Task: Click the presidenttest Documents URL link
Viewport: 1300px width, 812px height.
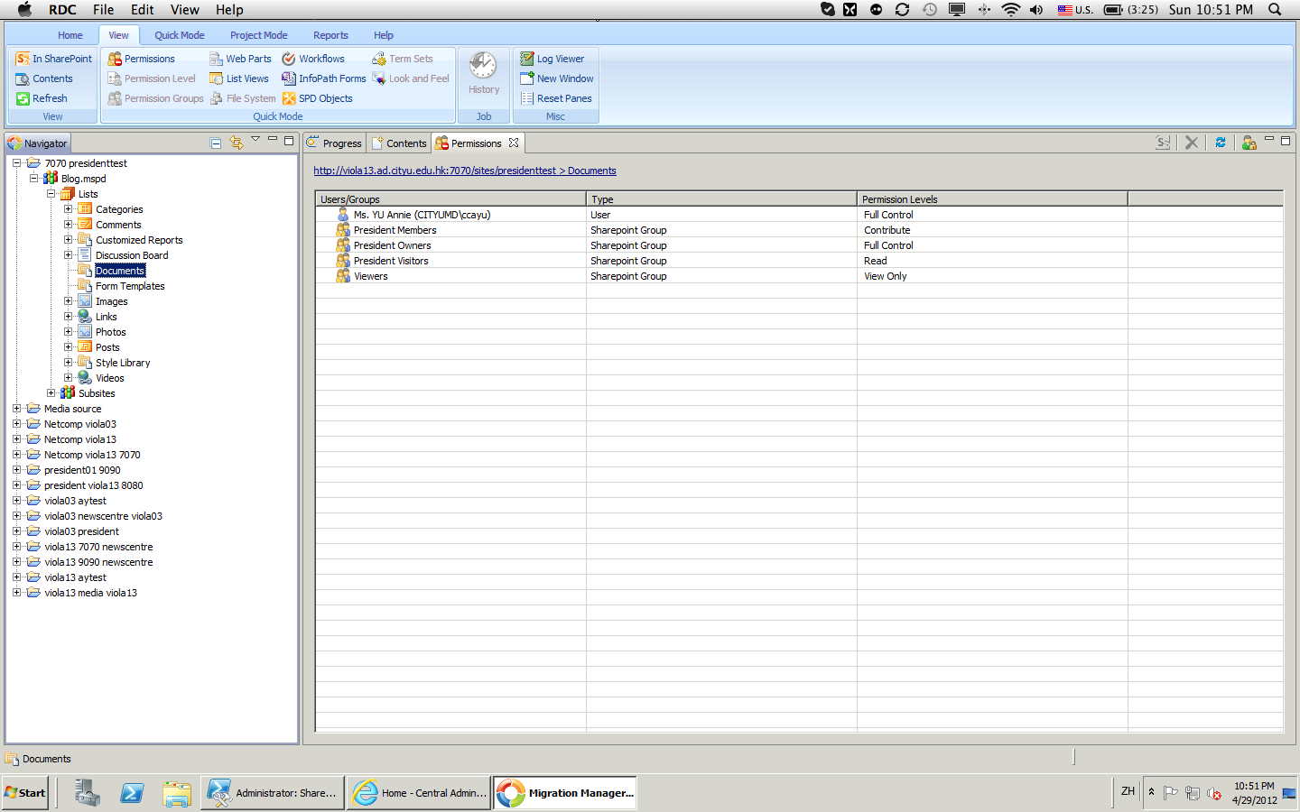Action: [465, 171]
